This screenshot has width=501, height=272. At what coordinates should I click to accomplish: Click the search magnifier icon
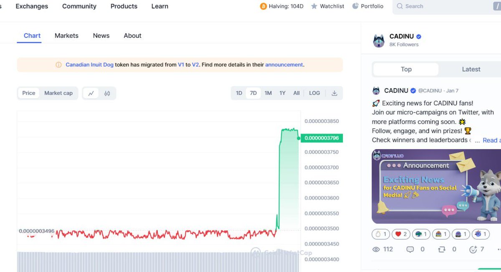pyautogui.click(x=400, y=6)
